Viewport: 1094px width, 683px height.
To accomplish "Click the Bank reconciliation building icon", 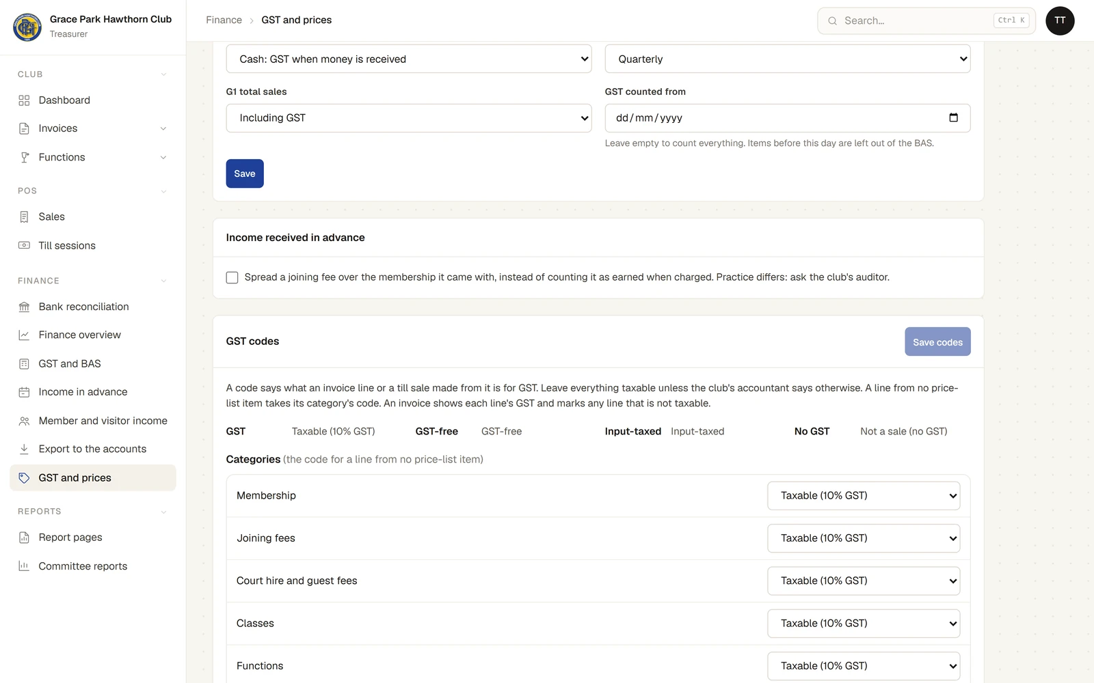I will (24, 307).
